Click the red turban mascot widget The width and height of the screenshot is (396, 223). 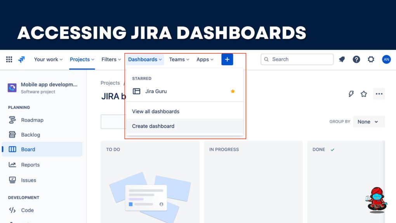(x=376, y=200)
